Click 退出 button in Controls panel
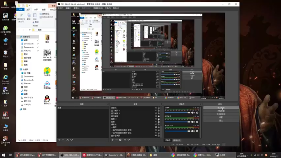Image resolution: width=281 pixels, height=158 pixels. click(221, 121)
